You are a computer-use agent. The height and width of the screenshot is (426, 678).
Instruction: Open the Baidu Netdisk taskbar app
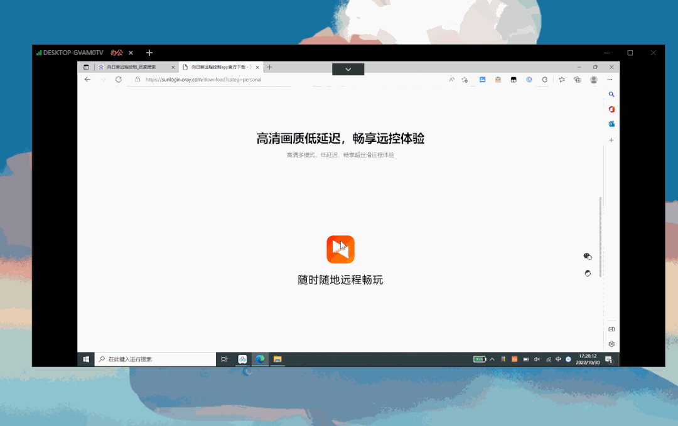pyautogui.click(x=242, y=359)
